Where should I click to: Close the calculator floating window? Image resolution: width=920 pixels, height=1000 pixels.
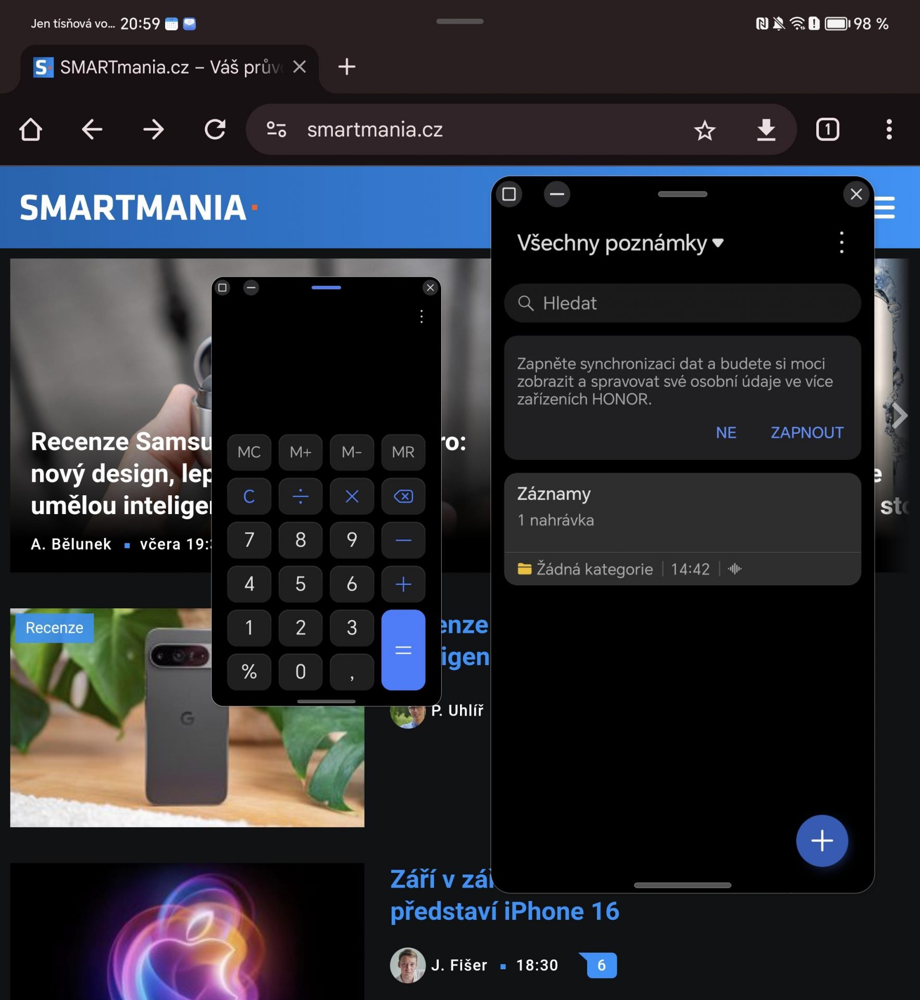tap(430, 287)
